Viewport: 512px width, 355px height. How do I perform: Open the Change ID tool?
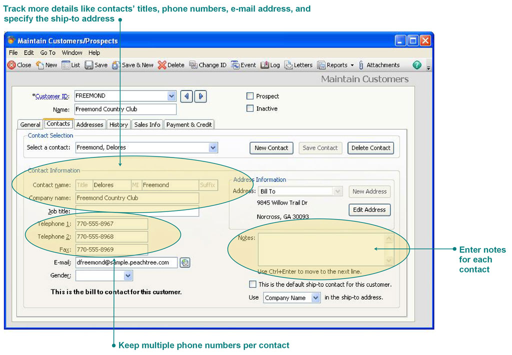(x=193, y=65)
